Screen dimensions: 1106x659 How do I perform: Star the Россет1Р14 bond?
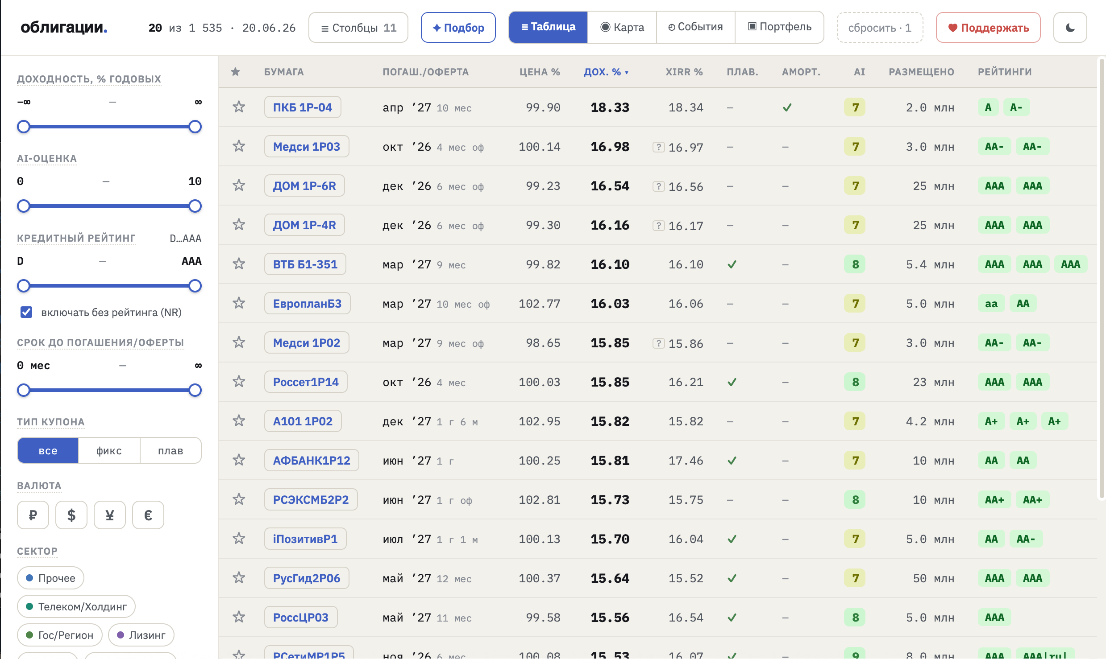(239, 382)
